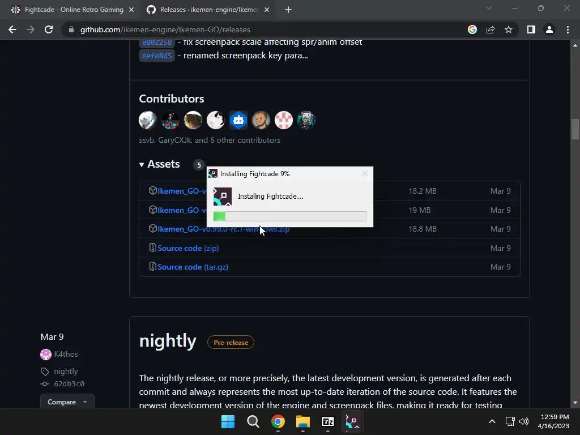This screenshot has width=580, height=435.
Task: Click zip file icon beside Source code (zip)
Action: coord(152,248)
